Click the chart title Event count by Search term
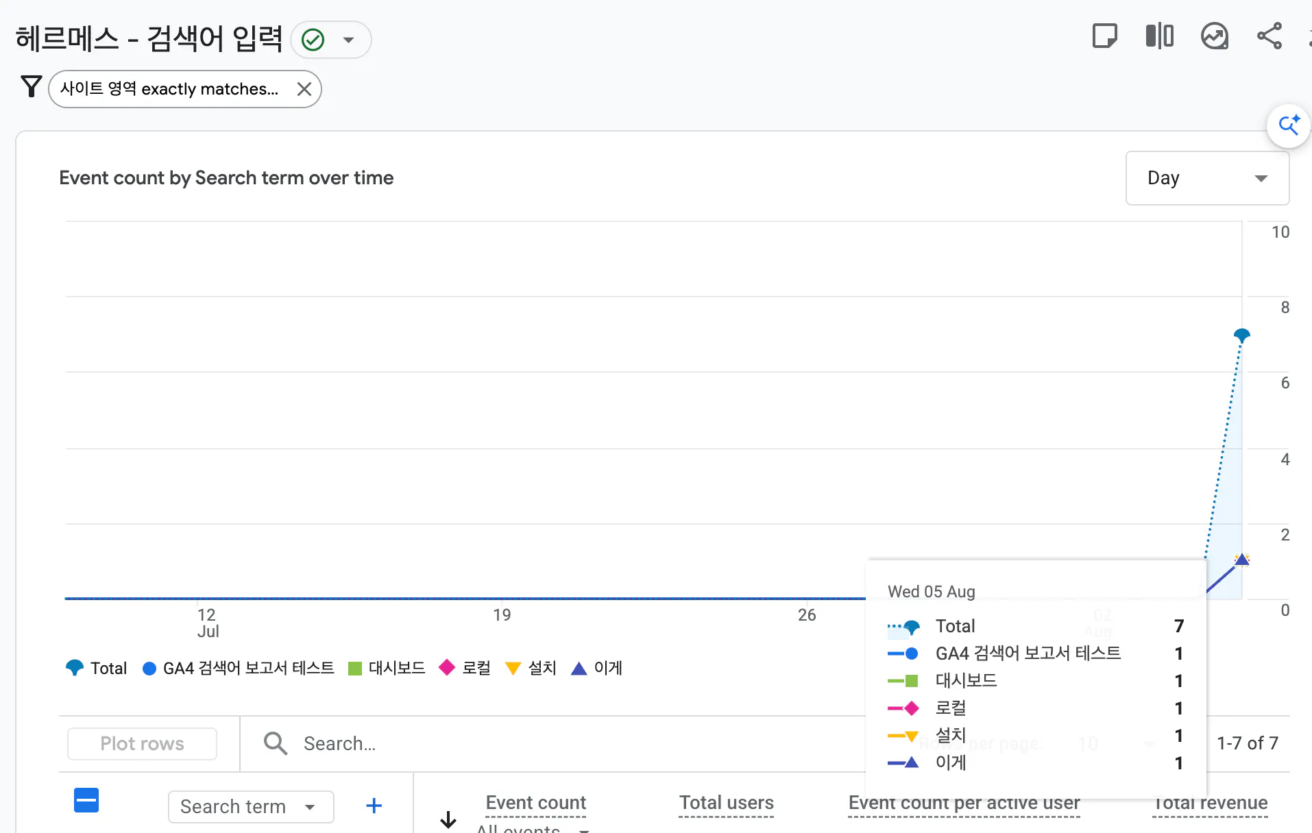The height and width of the screenshot is (833, 1312). [x=226, y=178]
